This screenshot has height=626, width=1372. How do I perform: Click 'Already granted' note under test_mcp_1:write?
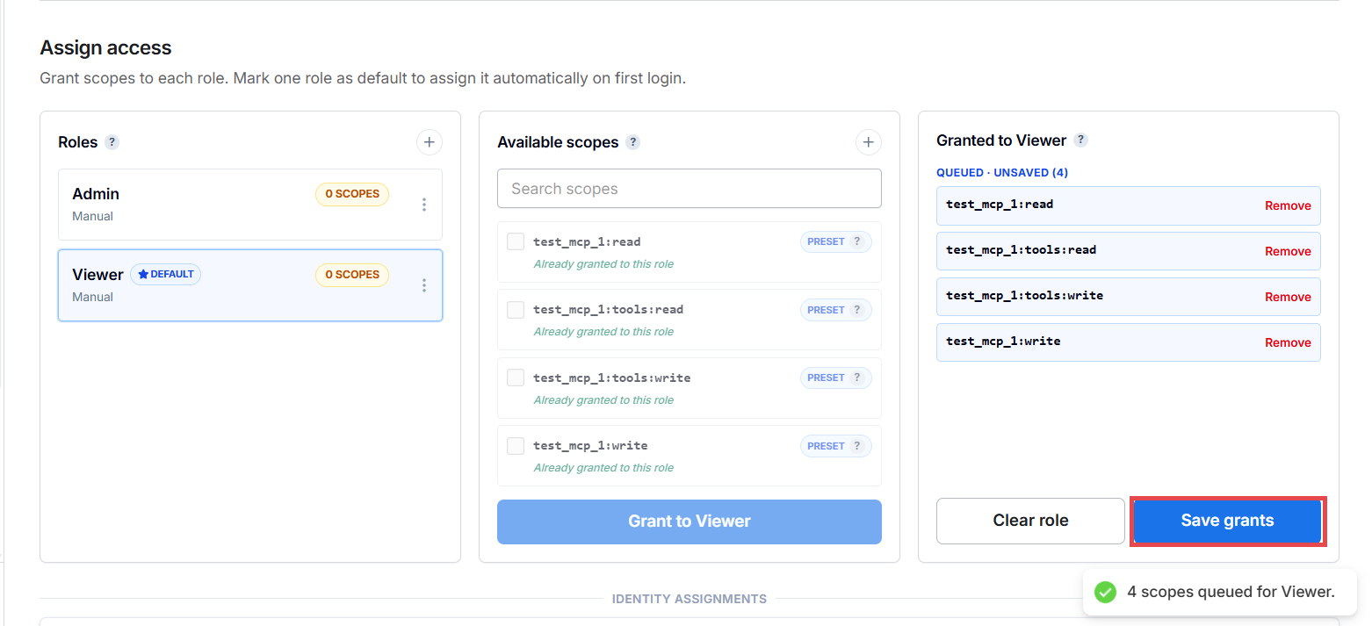pyautogui.click(x=603, y=468)
